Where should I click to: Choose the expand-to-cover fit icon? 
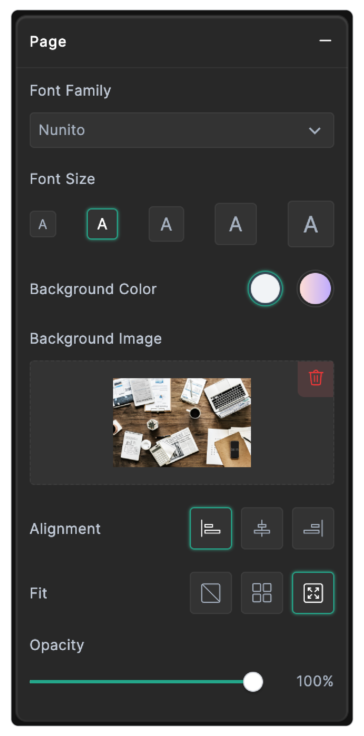click(313, 593)
